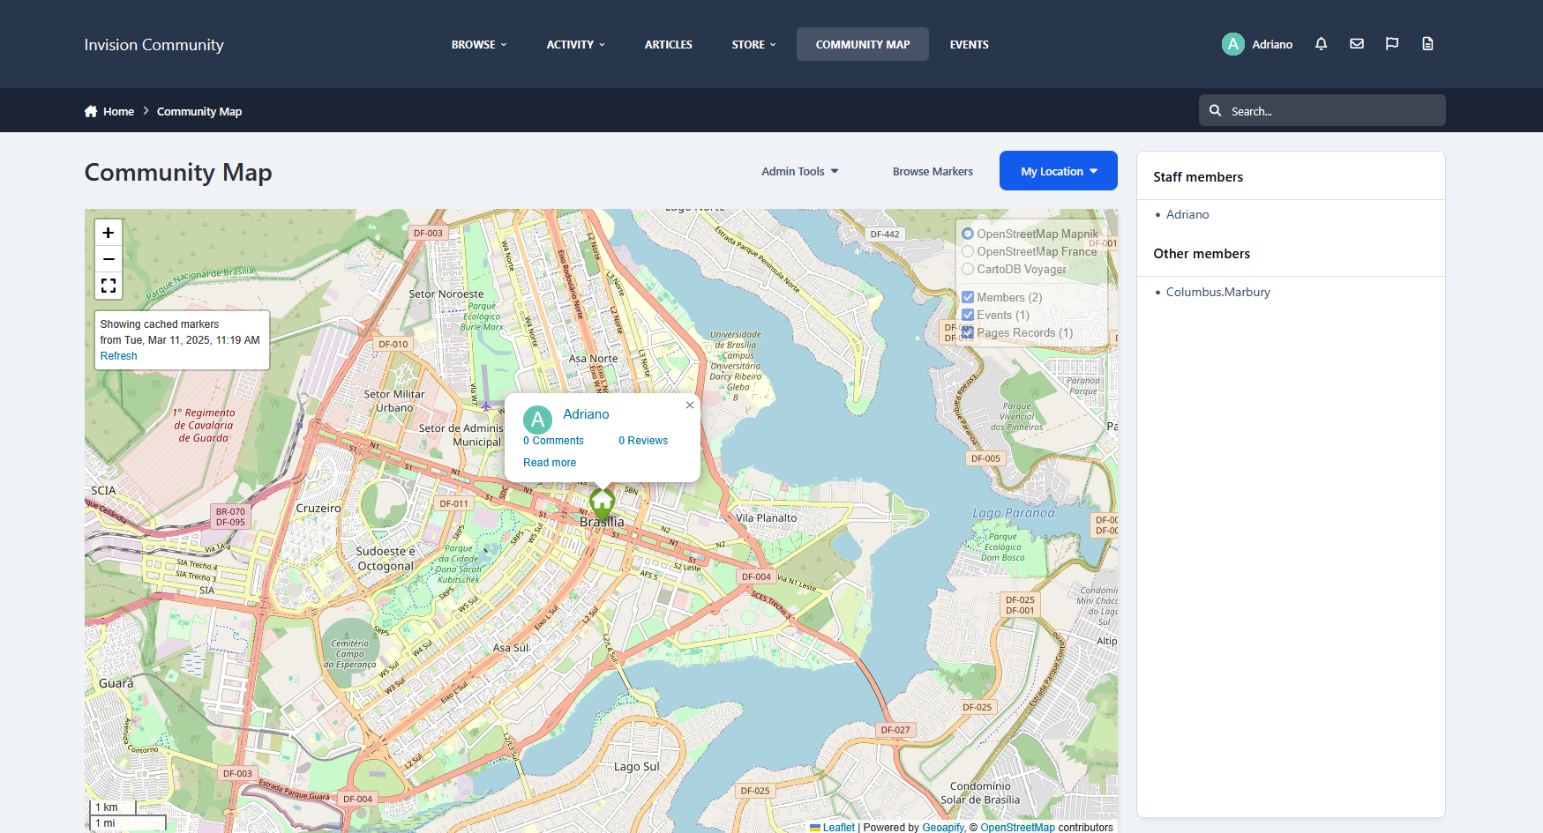Click Browse Markers link
Viewport: 1543px width, 833px height.
pyautogui.click(x=933, y=171)
